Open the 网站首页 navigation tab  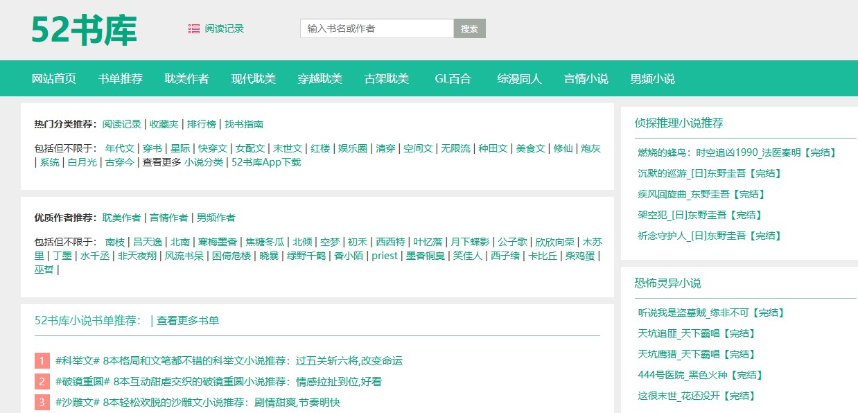click(54, 79)
